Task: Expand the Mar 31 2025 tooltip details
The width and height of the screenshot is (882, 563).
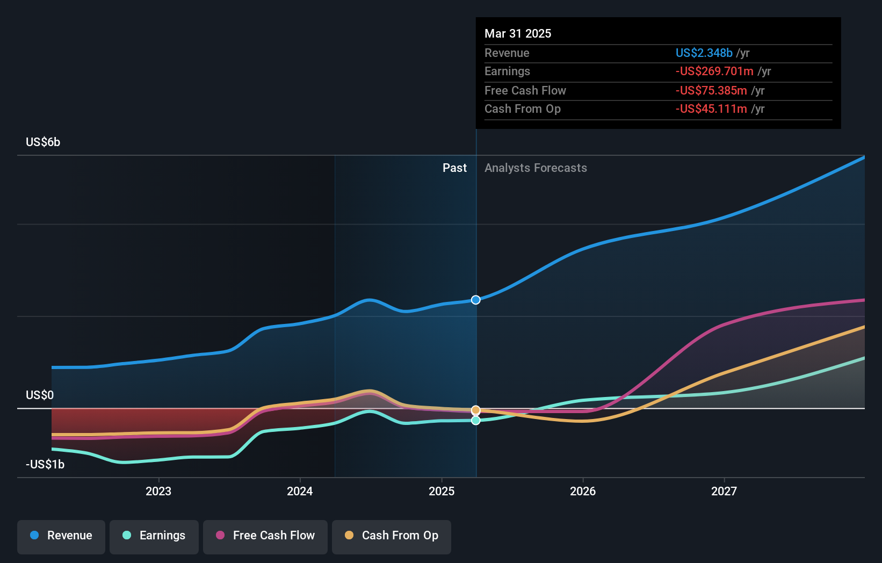Action: [518, 33]
